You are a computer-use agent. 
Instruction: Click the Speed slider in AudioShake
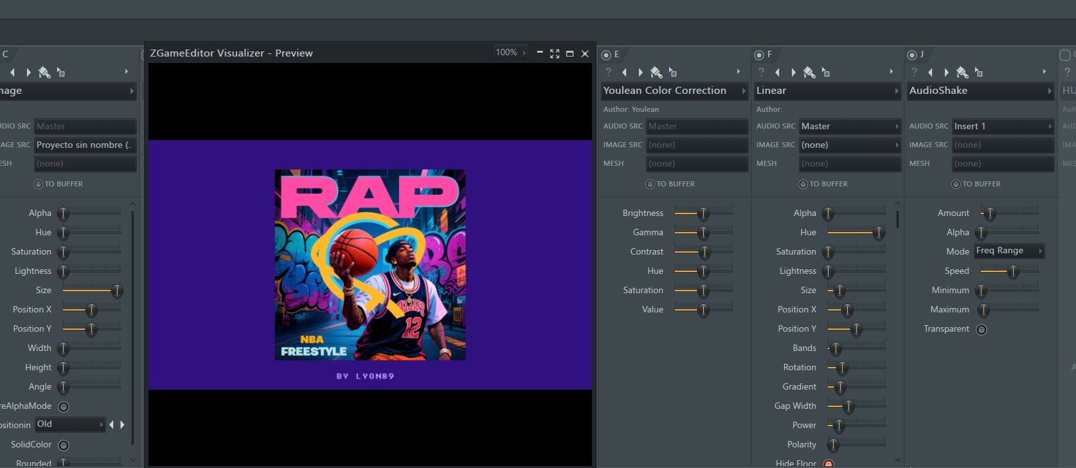click(x=1009, y=271)
